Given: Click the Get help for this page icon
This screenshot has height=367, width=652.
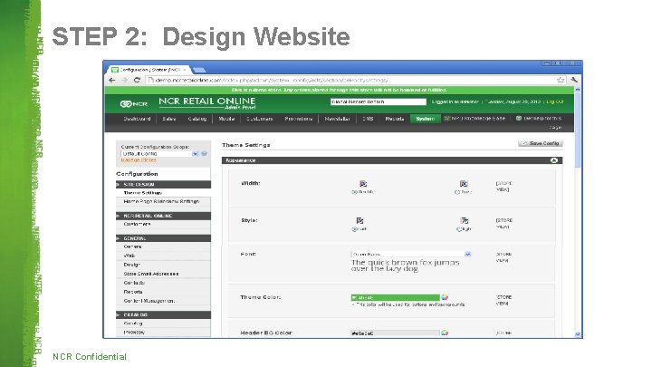Looking at the screenshot, I should pyautogui.click(x=519, y=119).
